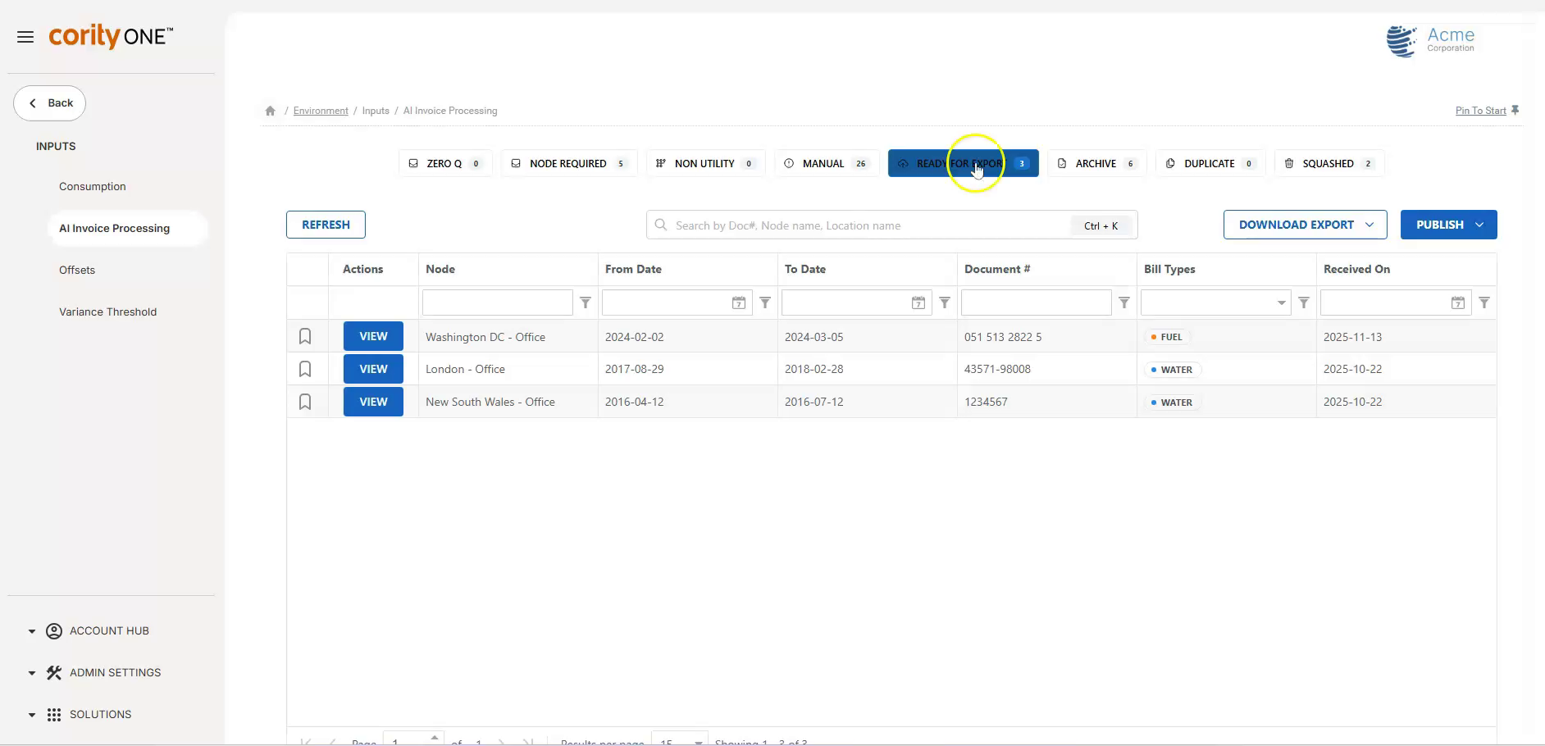Open the Environment breadcrumb link
Image resolution: width=1545 pixels, height=746 pixels.
[321, 110]
